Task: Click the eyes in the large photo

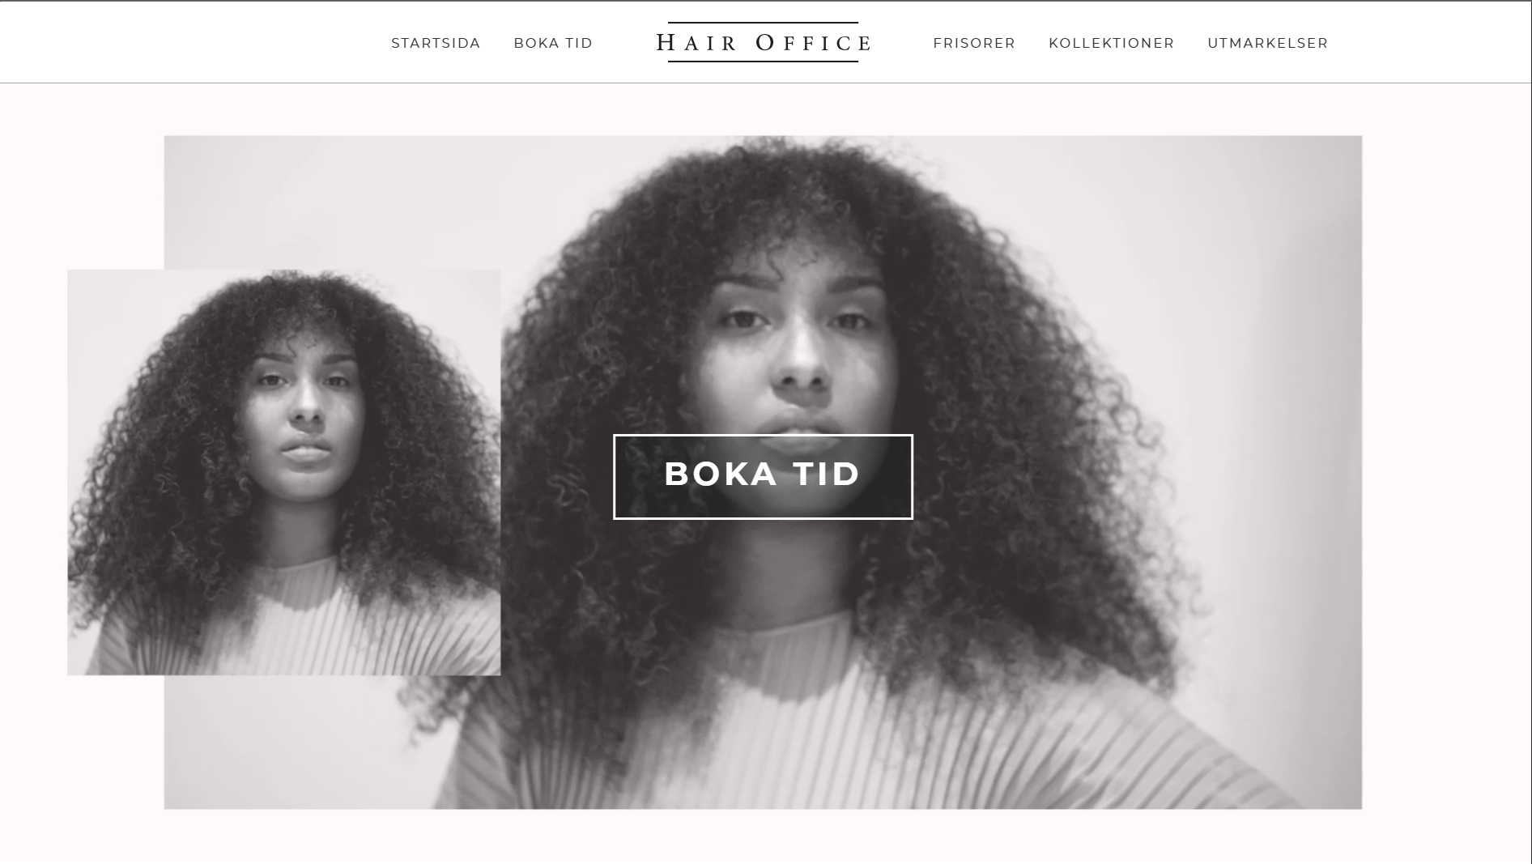Action: tap(798, 321)
